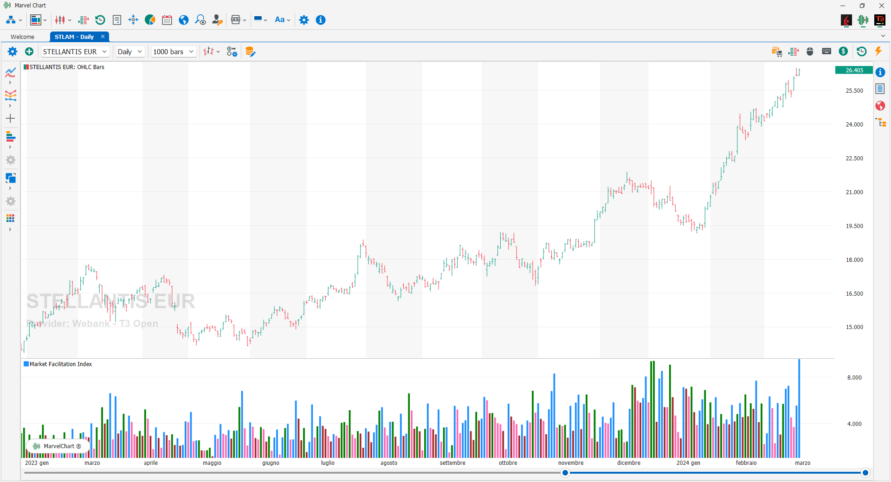Toggle the orange lightning bolt icon
This screenshot has width=891, height=482.
tap(878, 51)
